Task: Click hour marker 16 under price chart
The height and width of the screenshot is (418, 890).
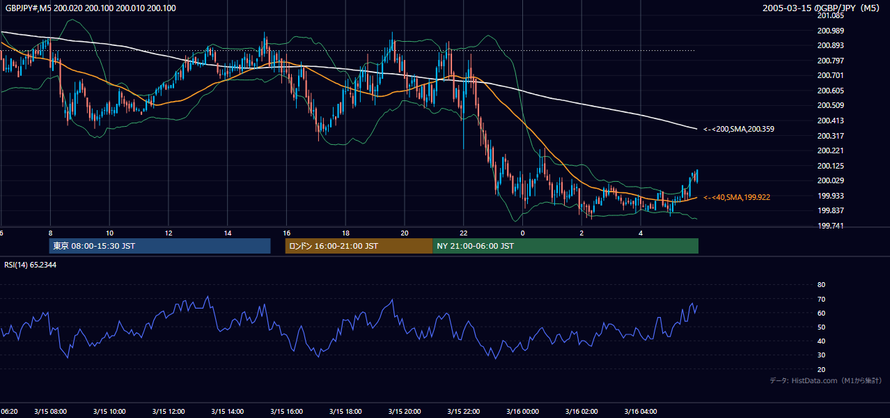Action: pyautogui.click(x=287, y=233)
